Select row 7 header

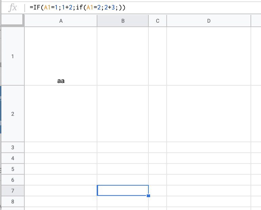tap(13, 190)
